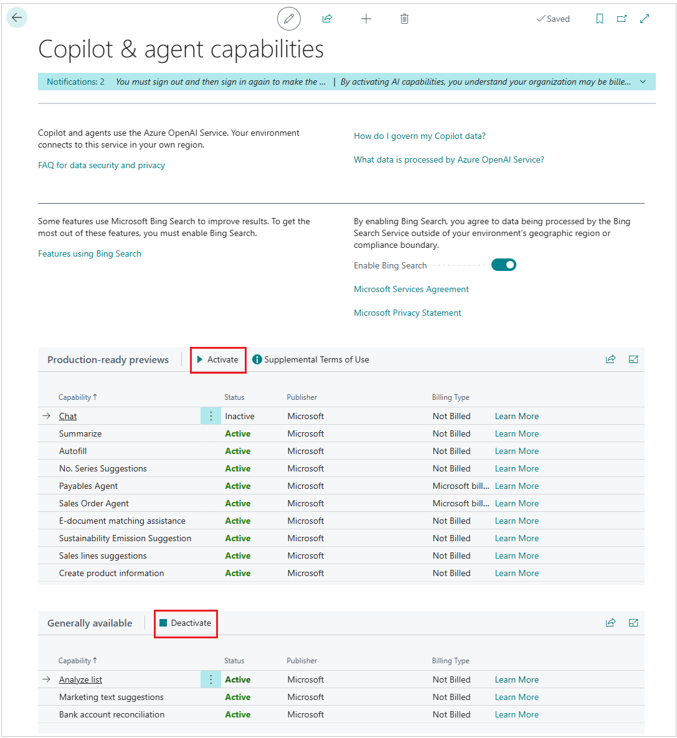Open the Chat row three-dot menu
Viewport: 677px width, 738px height.
pyautogui.click(x=211, y=416)
